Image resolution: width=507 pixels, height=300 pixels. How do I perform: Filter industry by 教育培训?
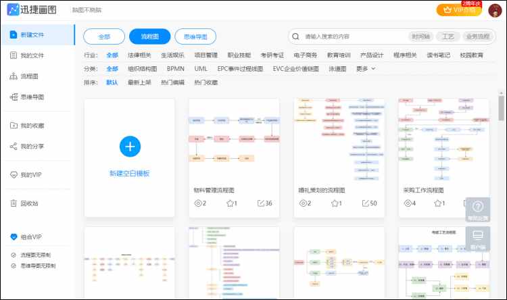click(339, 55)
